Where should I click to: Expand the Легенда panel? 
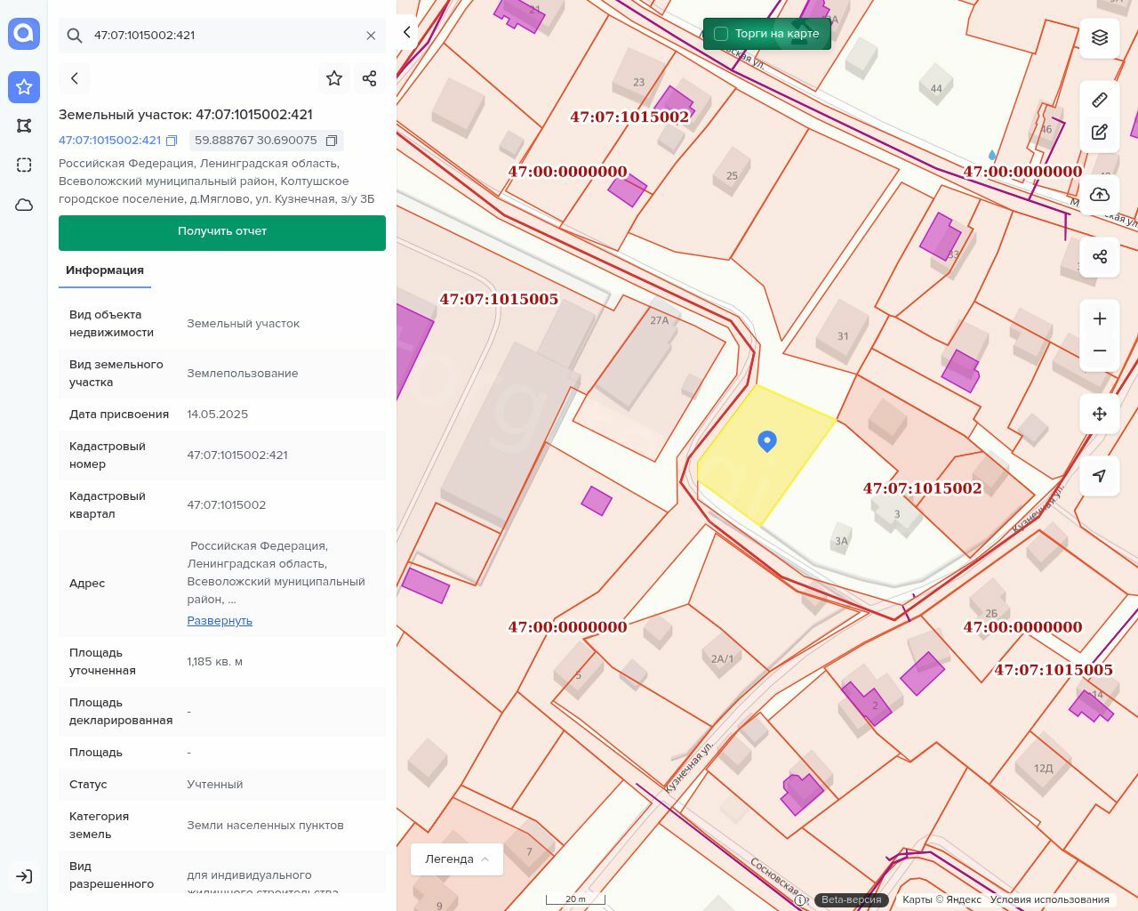coord(457,859)
